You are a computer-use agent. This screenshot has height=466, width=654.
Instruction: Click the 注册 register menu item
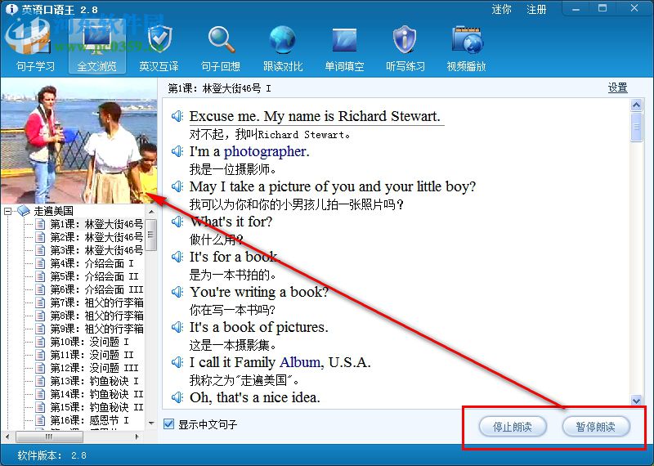pyautogui.click(x=536, y=9)
